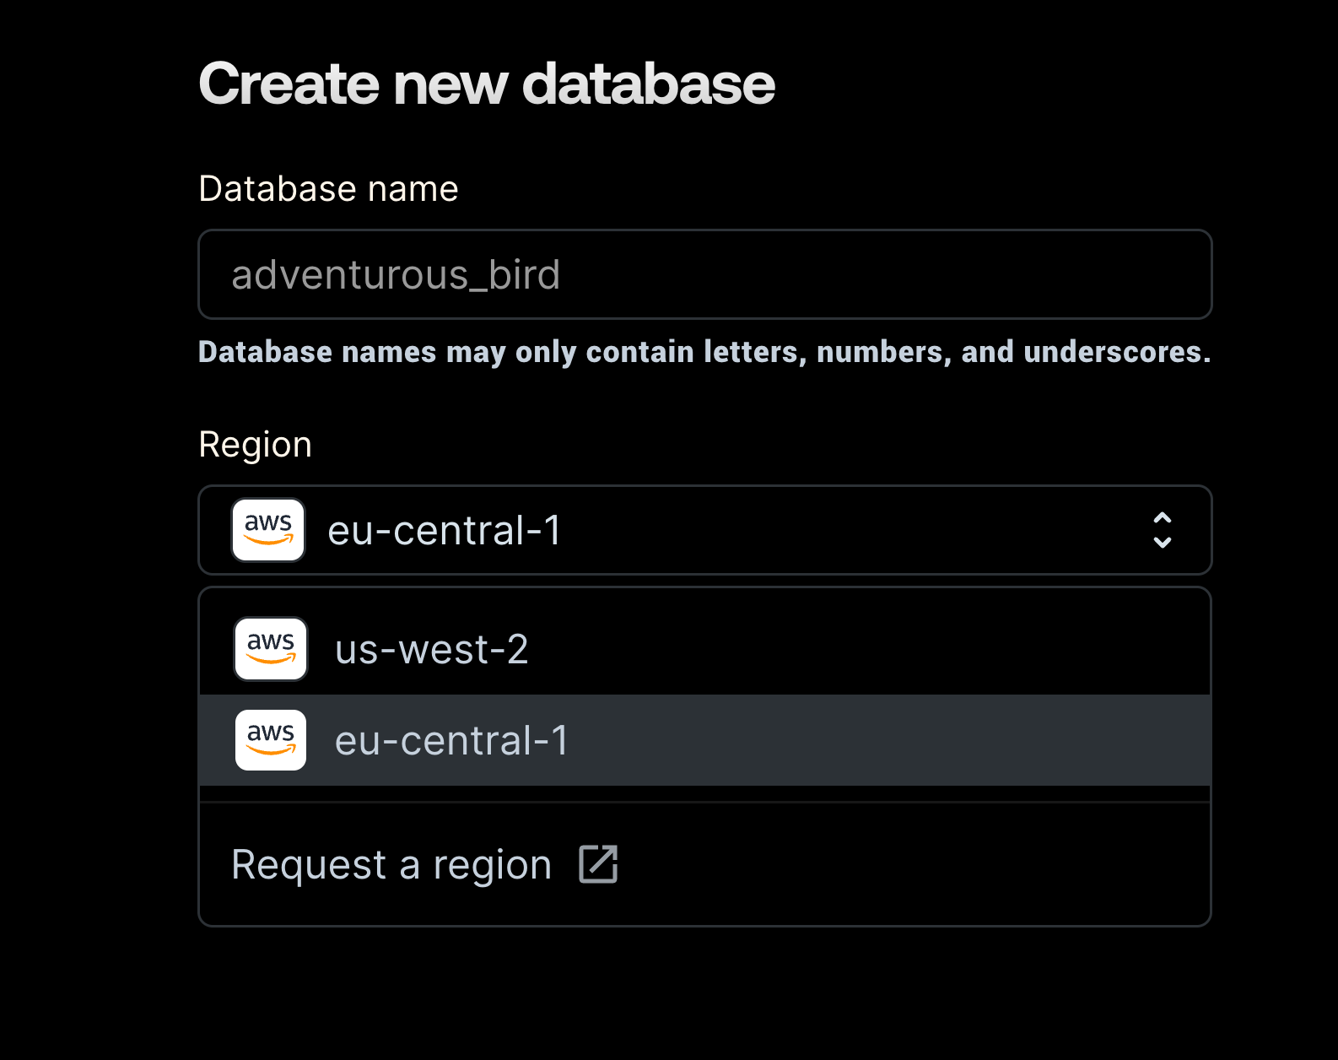Click the database naming rules helper text
The height and width of the screenshot is (1060, 1338).
coord(704,352)
